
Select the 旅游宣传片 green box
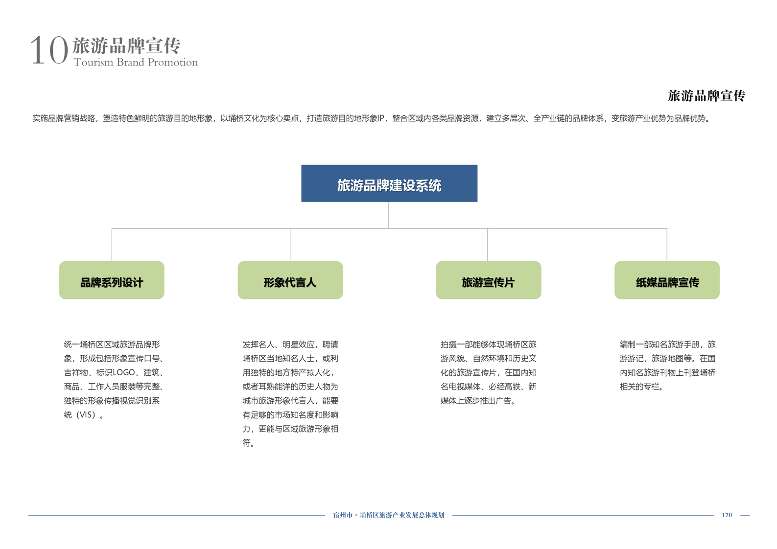pos(488,280)
